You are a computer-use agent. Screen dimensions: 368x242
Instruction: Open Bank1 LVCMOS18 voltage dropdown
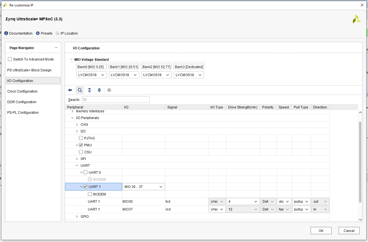pyautogui.click(x=124, y=75)
